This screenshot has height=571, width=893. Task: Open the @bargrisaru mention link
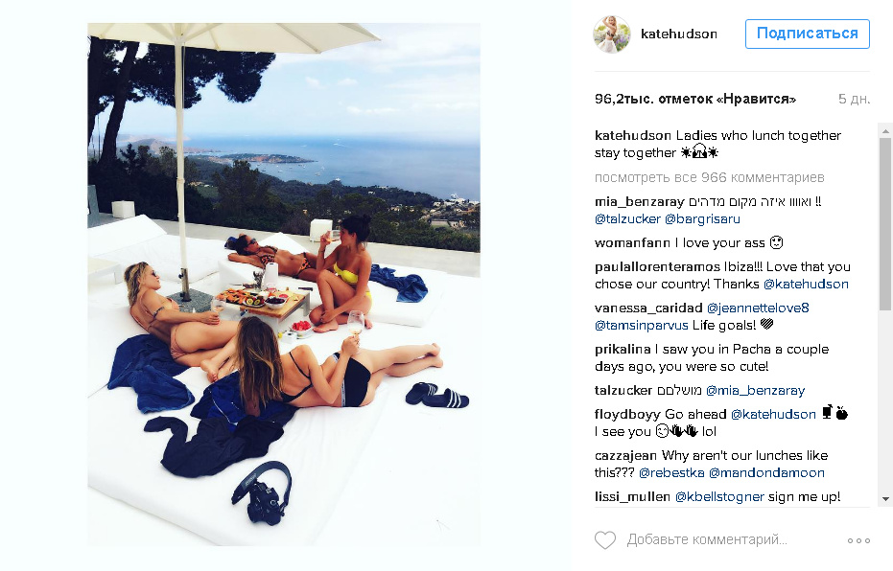(702, 219)
